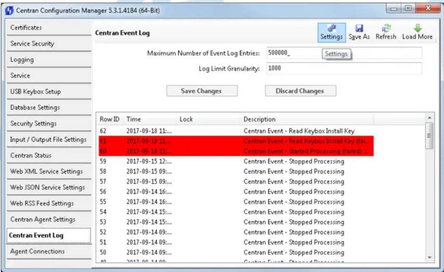Viewport: 444px width, 272px height.
Task: Select Security Settings tab
Action: pos(49,123)
